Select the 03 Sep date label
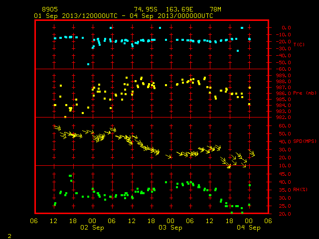The width and height of the screenshot is (319, 239). [170, 228]
